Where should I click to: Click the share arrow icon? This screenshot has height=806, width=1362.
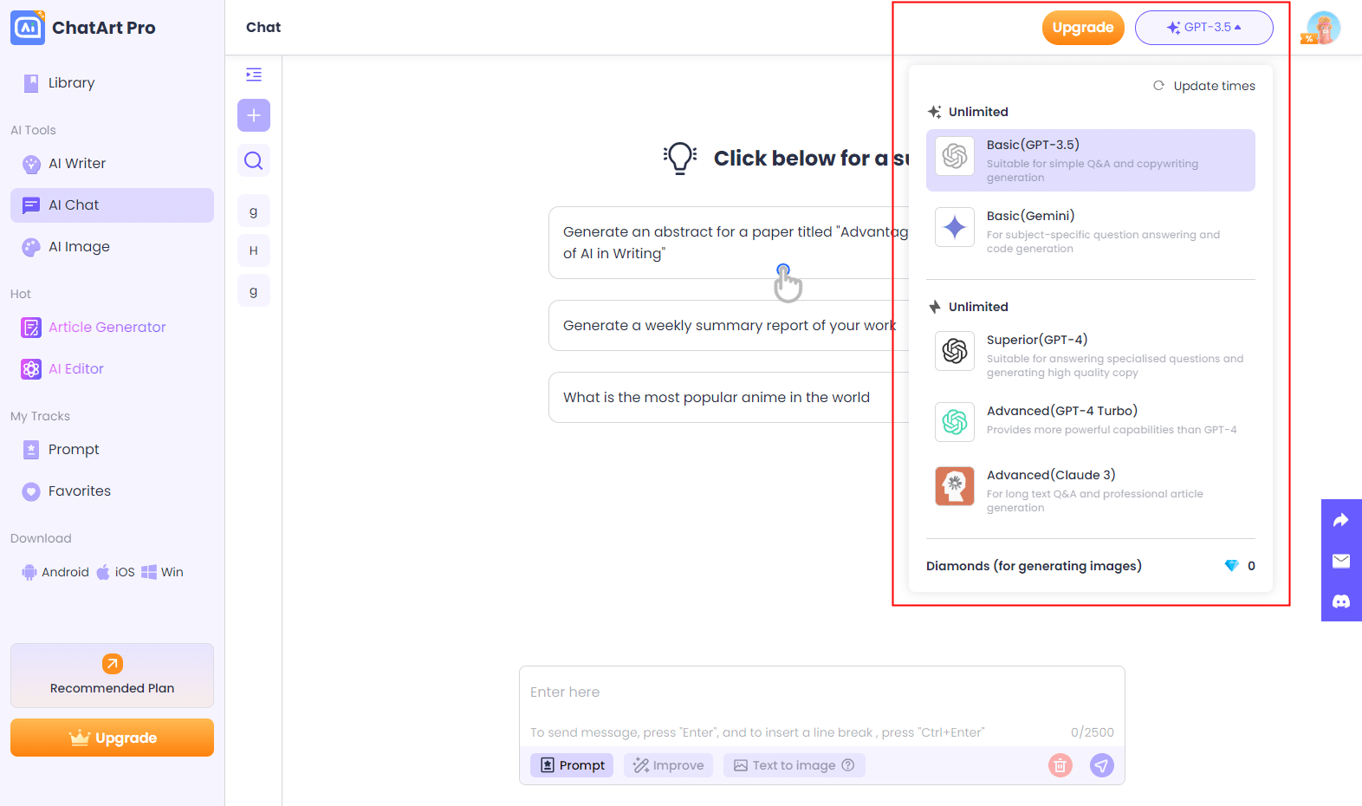[x=1341, y=520]
